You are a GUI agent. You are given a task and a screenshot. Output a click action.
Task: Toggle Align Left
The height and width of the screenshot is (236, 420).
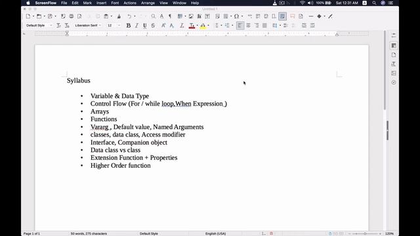coord(240,26)
